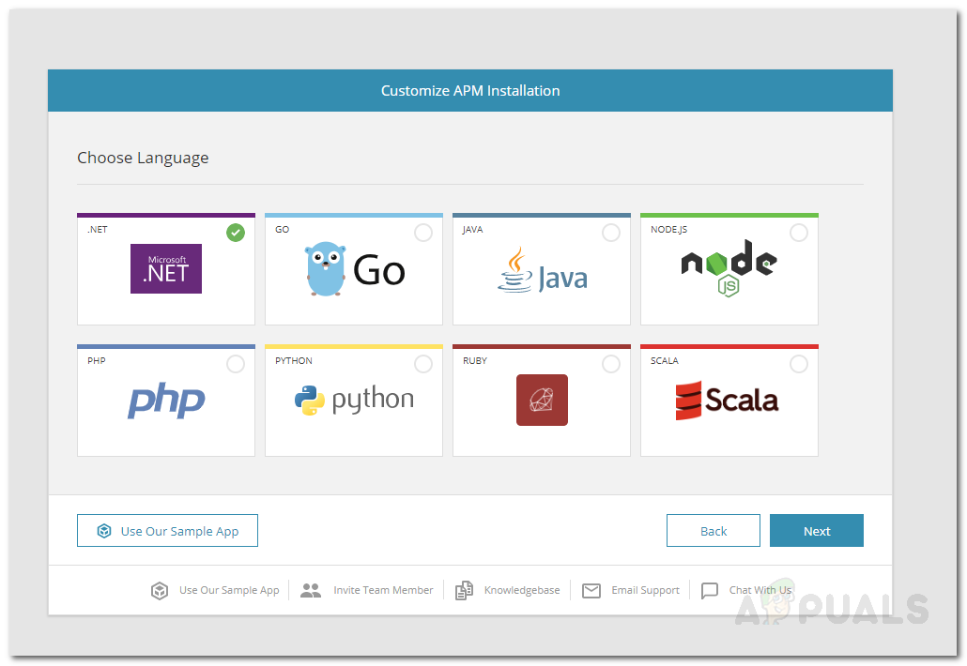Click the Scala logo
The image size is (967, 666).
[x=728, y=401]
